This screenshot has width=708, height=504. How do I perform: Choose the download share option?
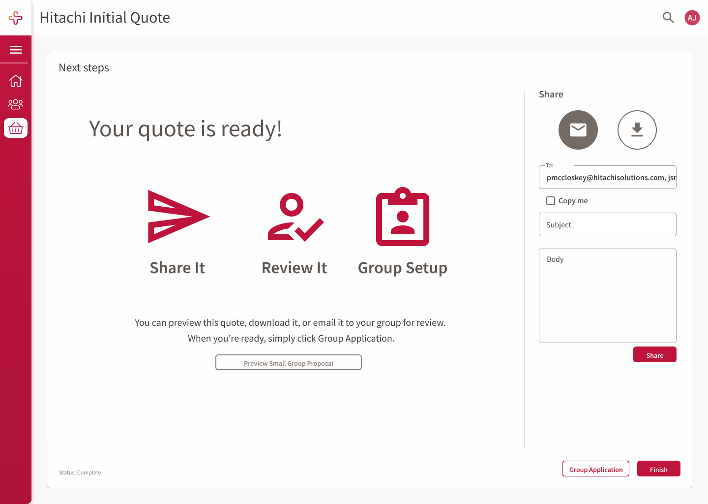coord(637,130)
